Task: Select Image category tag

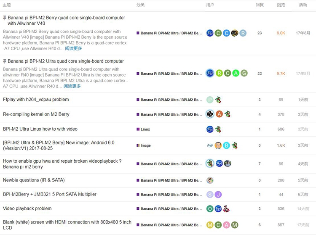Action: tap(144, 145)
